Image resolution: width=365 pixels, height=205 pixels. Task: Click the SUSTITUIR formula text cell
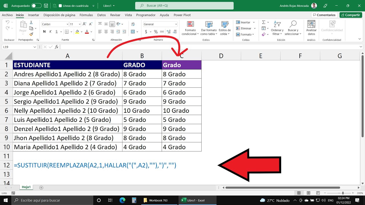tap(95, 165)
